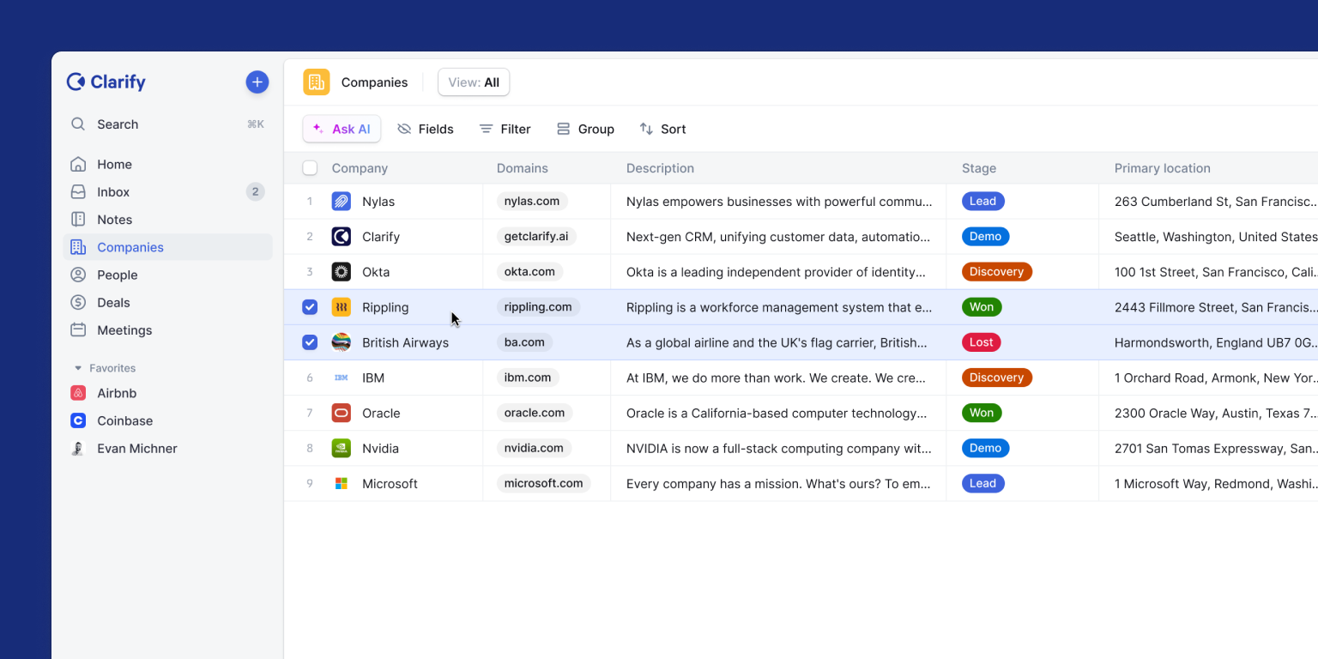Tick the select-all checkbox in header
The image size is (1318, 659).
click(310, 168)
